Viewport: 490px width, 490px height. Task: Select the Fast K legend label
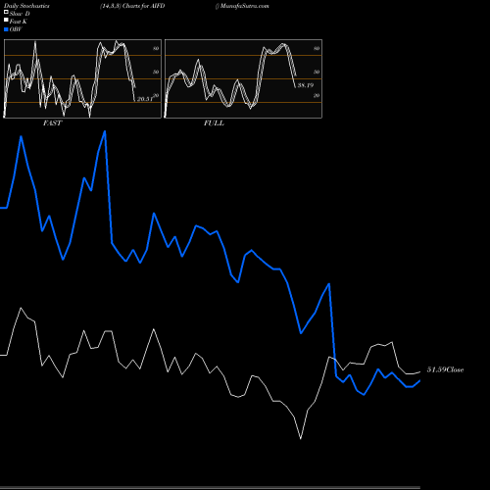(x=18, y=22)
